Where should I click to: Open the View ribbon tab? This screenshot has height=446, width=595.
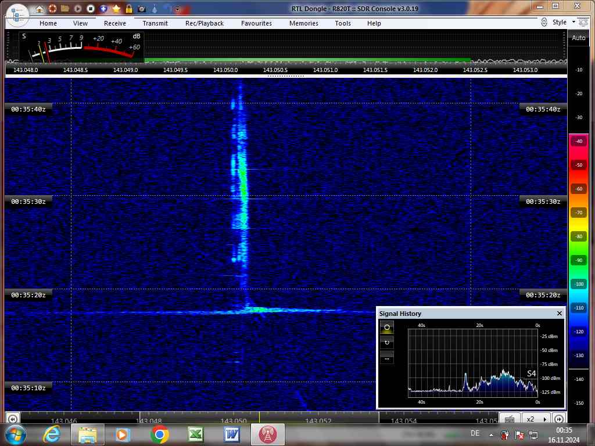click(80, 23)
